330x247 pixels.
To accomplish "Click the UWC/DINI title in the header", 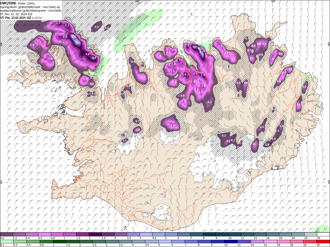I will [x=8, y=3].
